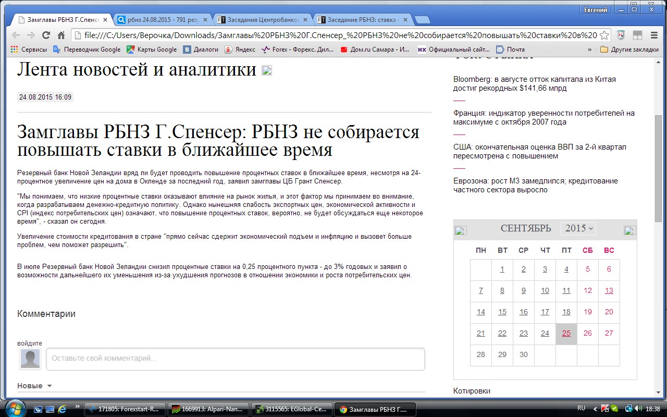Open the network connection tray icon
This screenshot has height=417, width=667.
629,409
